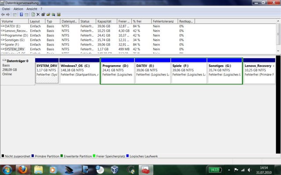281x175 pixels.
Task: Click the open folder toolbar icon
Action: coord(48,14)
